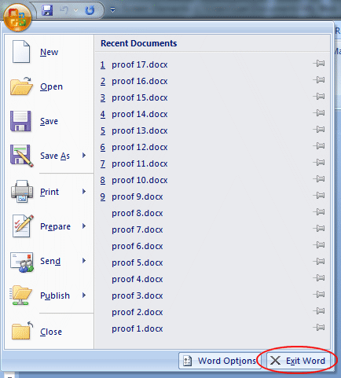Image resolution: width=341 pixels, height=378 pixels.
Task: Open recent document proof 16.docx
Action: point(140,81)
